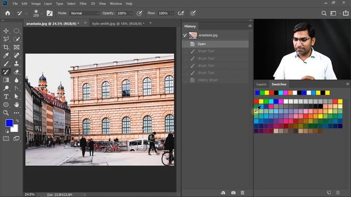351x197 pixels.
Task: Select the Move tool
Action: click(x=6, y=31)
